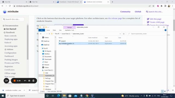The height and width of the screenshot is (98, 175).
Task: Go back in File Explorer
Action: pos(41,34)
